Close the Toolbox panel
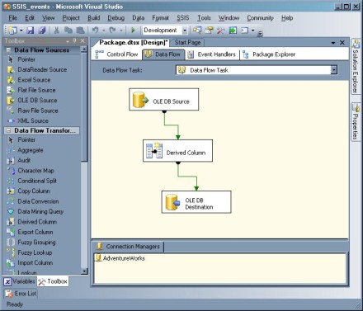The width and height of the screenshot is (363, 311). click(82, 41)
